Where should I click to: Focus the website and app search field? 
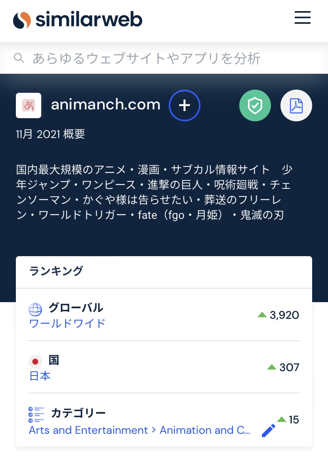pyautogui.click(x=147, y=58)
